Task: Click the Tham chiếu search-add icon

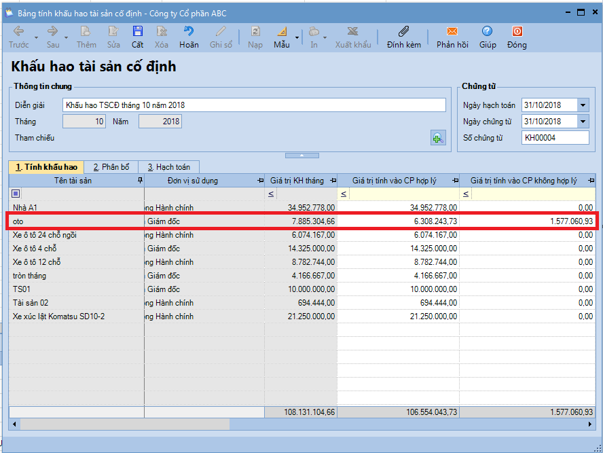Action: click(438, 138)
